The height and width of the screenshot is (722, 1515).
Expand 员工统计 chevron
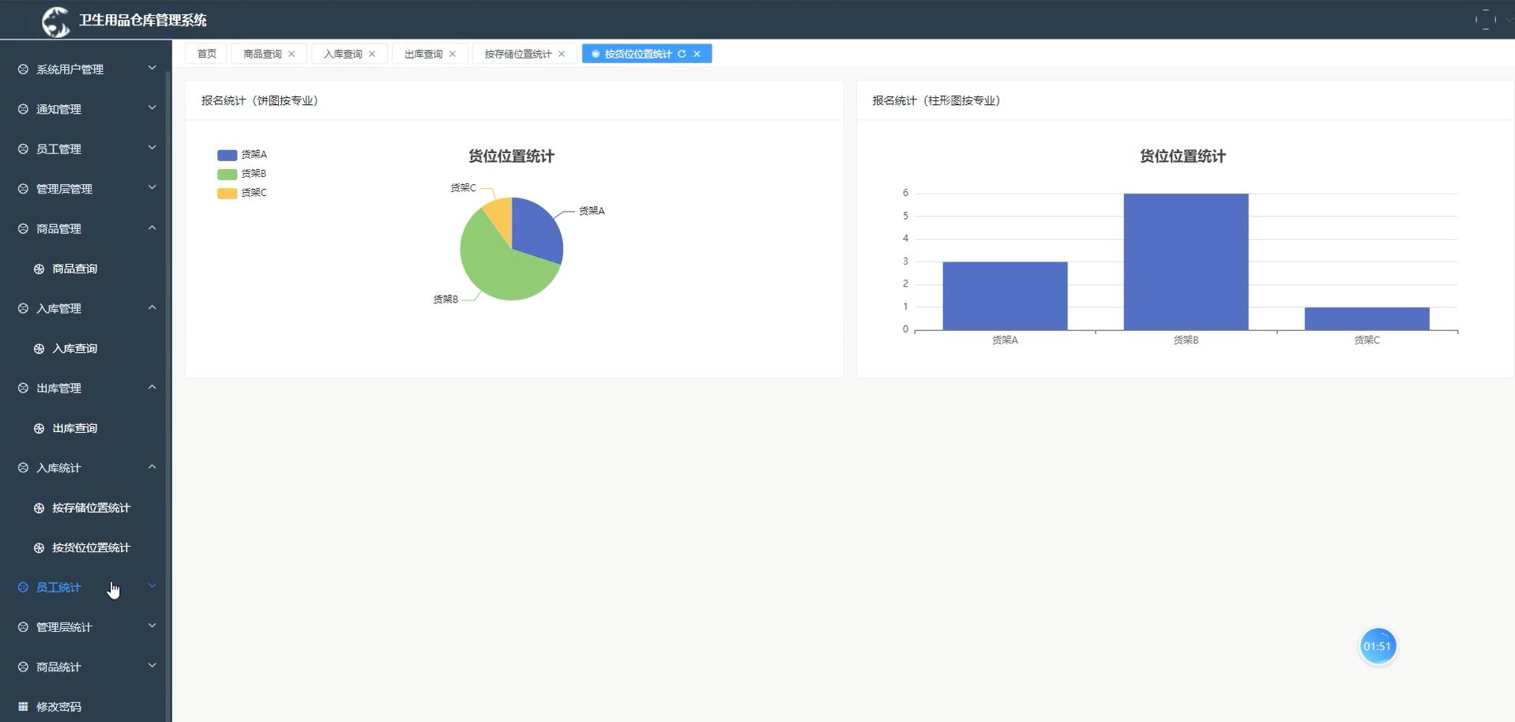pos(152,585)
